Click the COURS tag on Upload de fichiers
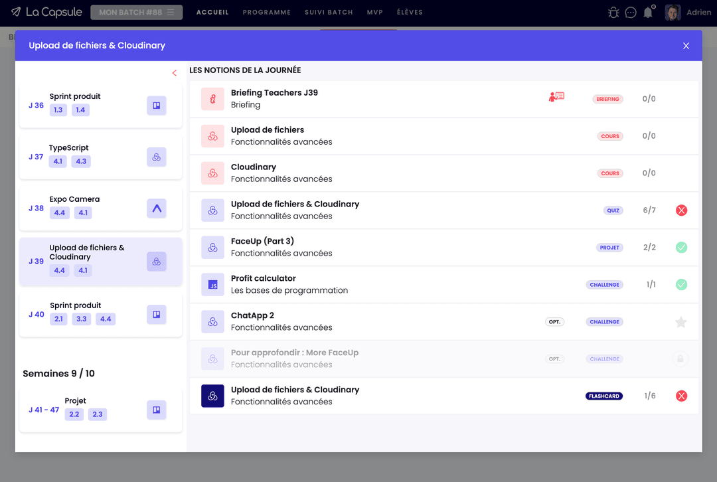Screen dimensions: 717x482 click(x=610, y=136)
